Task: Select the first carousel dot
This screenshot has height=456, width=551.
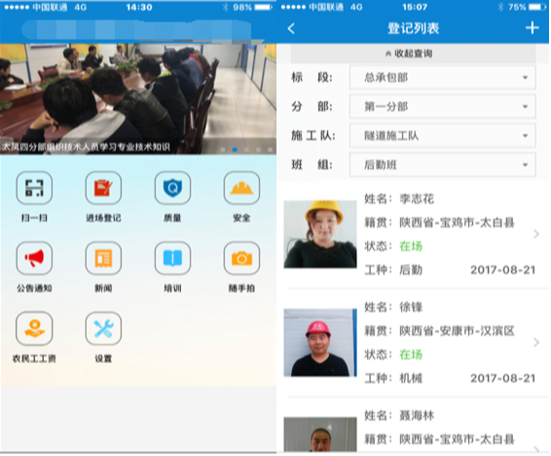Action: click(223, 150)
